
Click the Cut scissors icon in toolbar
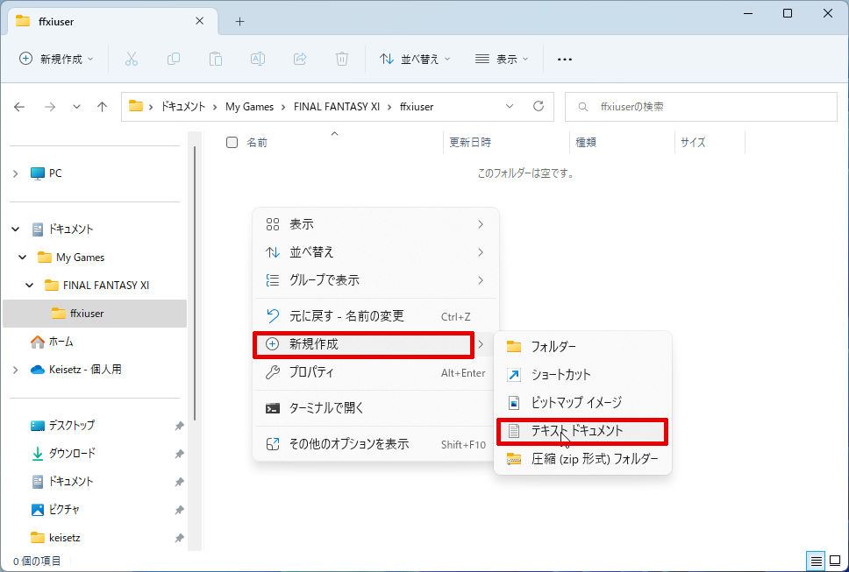132,59
